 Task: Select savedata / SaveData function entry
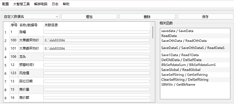pyautogui.click(x=195, y=31)
